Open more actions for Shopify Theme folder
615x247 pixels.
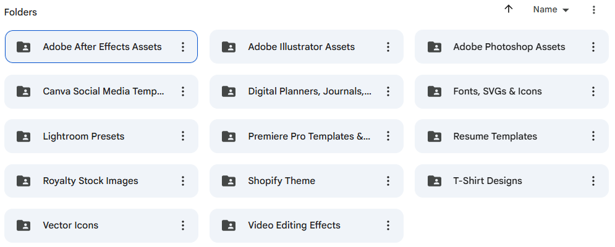point(388,181)
